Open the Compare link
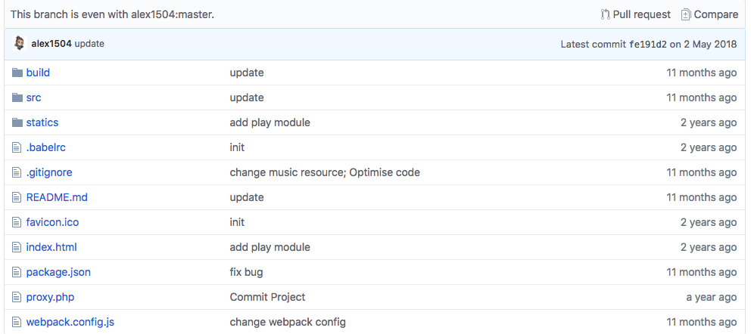This screenshot has width=751, height=334. [709, 14]
